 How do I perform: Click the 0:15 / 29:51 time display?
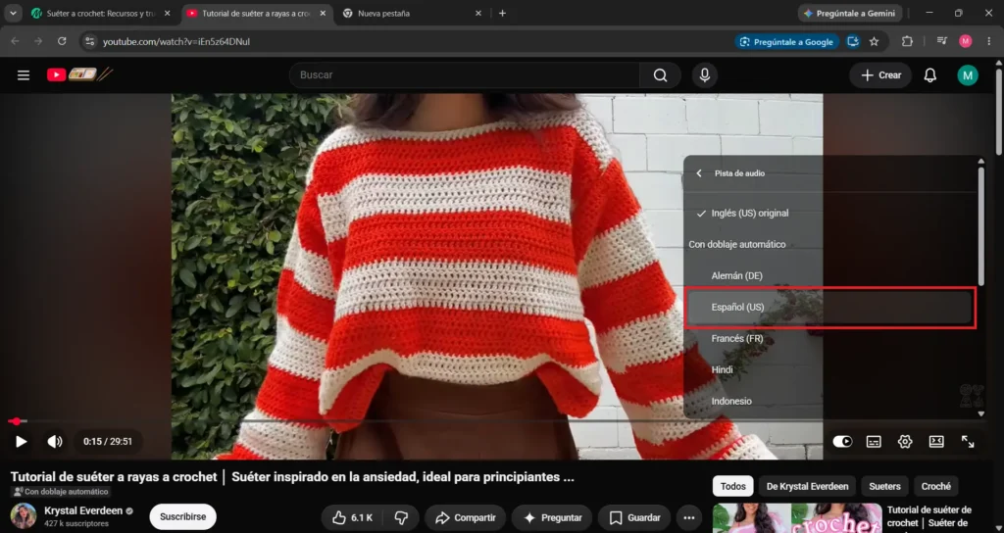[x=108, y=442]
